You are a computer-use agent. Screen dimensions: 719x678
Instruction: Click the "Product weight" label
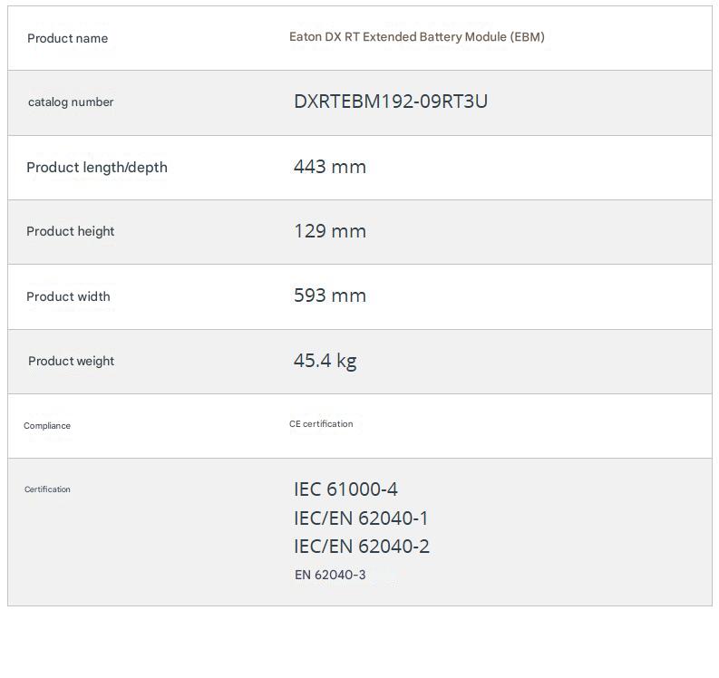pyautogui.click(x=71, y=361)
